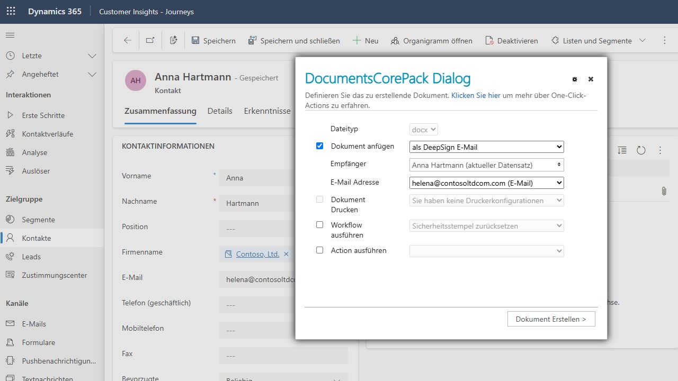The image size is (678, 381).
Task: Open Erste Schritte in sidebar
Action: point(52,115)
